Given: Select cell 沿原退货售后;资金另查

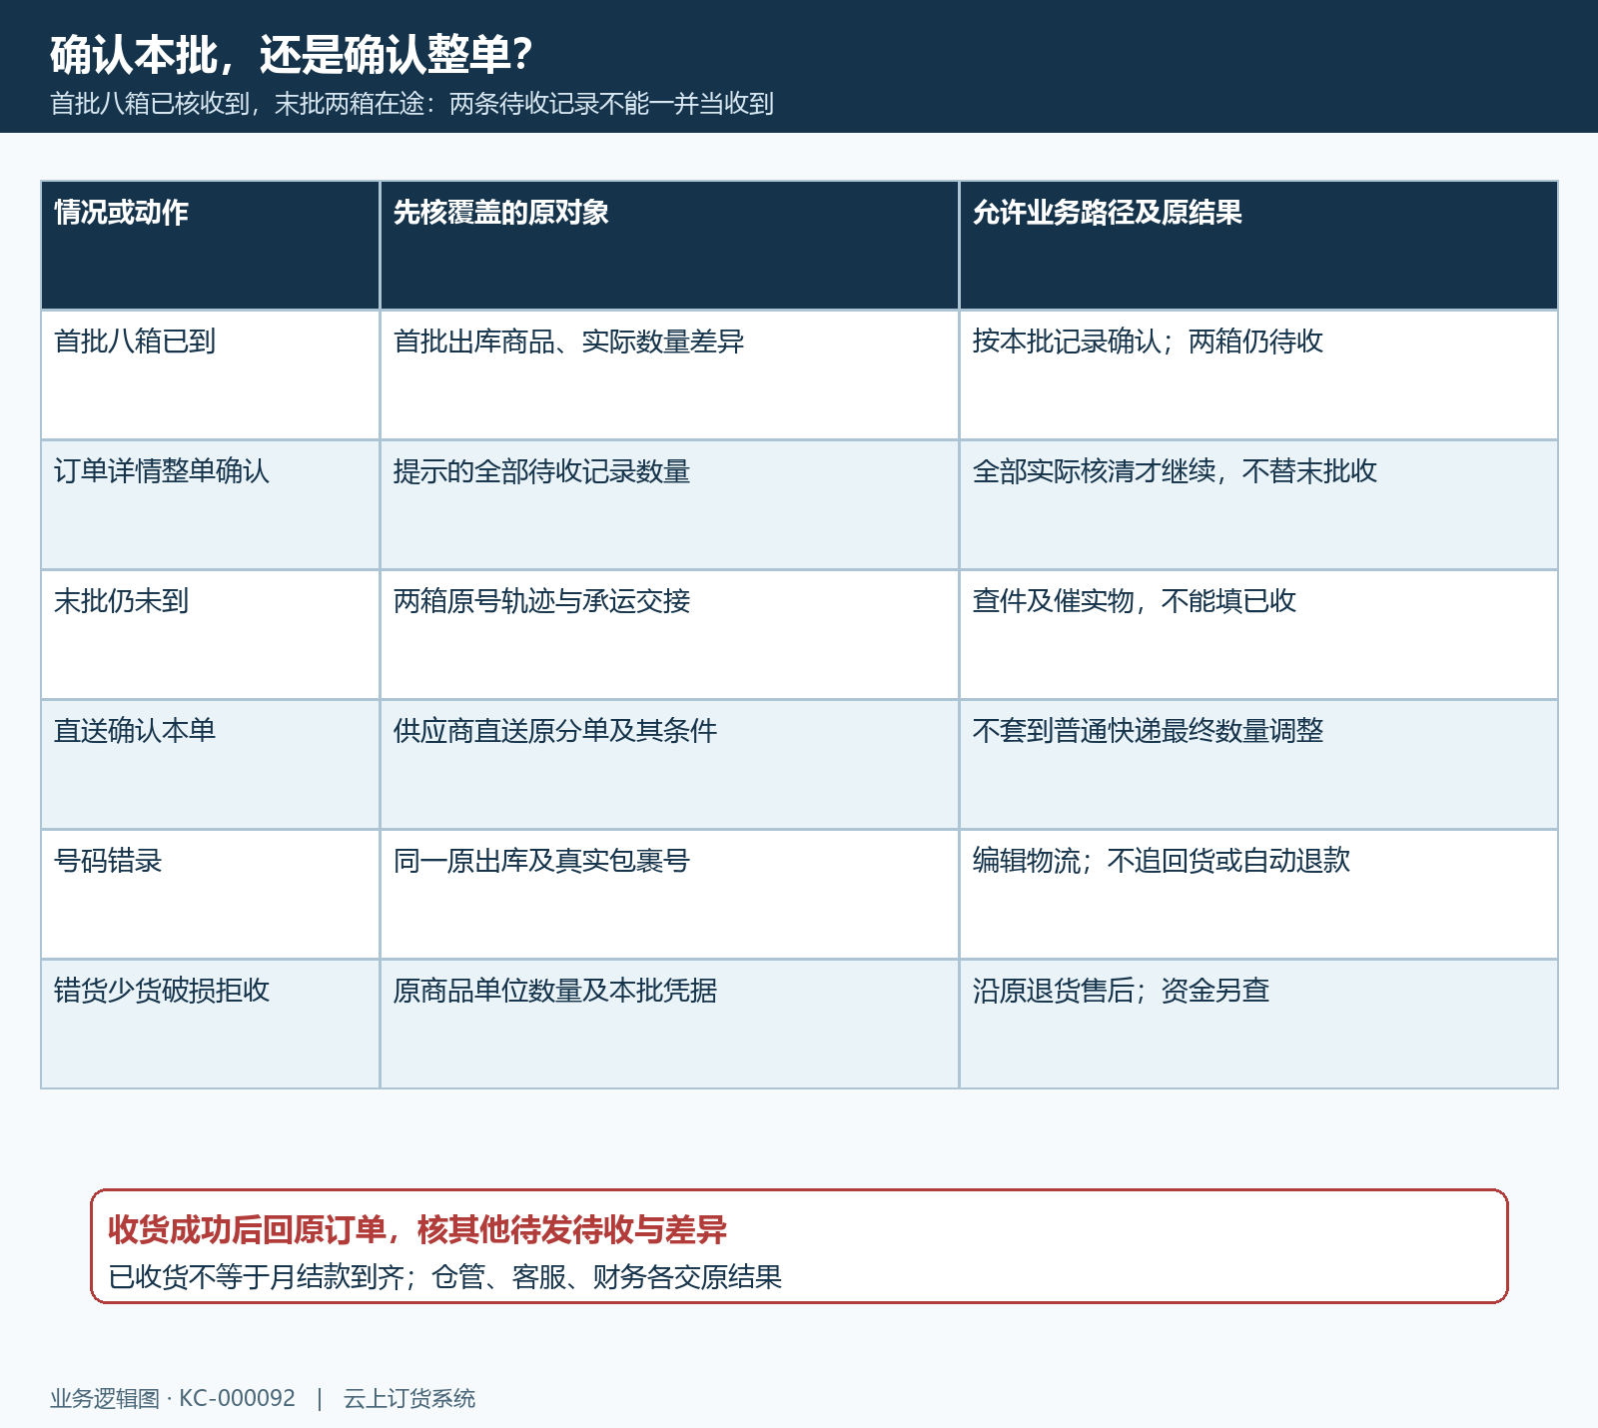Looking at the screenshot, I should pyautogui.click(x=1258, y=1024).
